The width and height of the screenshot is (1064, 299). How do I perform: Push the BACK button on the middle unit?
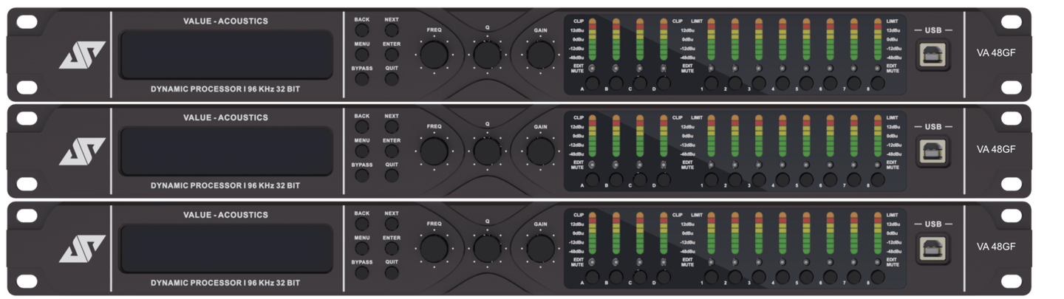coord(362,127)
